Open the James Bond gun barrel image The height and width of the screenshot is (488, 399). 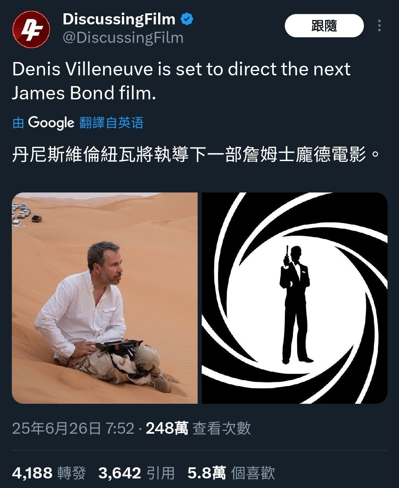[294, 298]
